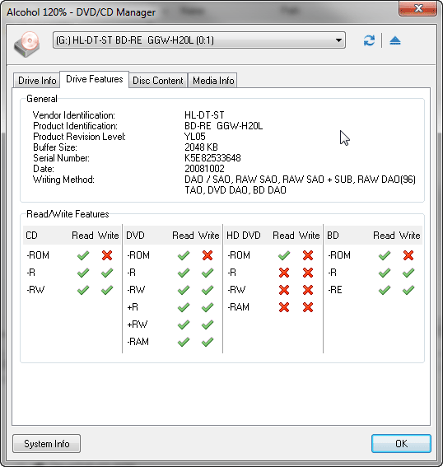
Task: Click the product value BD-RE GGW-H20L
Action: click(224, 126)
